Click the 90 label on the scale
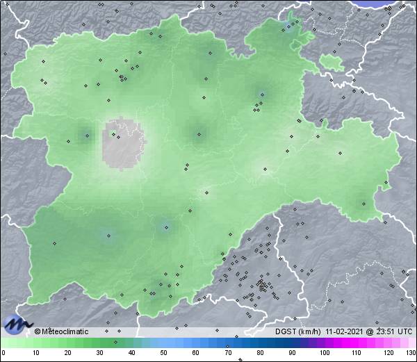The width and height of the screenshot is (417, 362). (292, 353)
